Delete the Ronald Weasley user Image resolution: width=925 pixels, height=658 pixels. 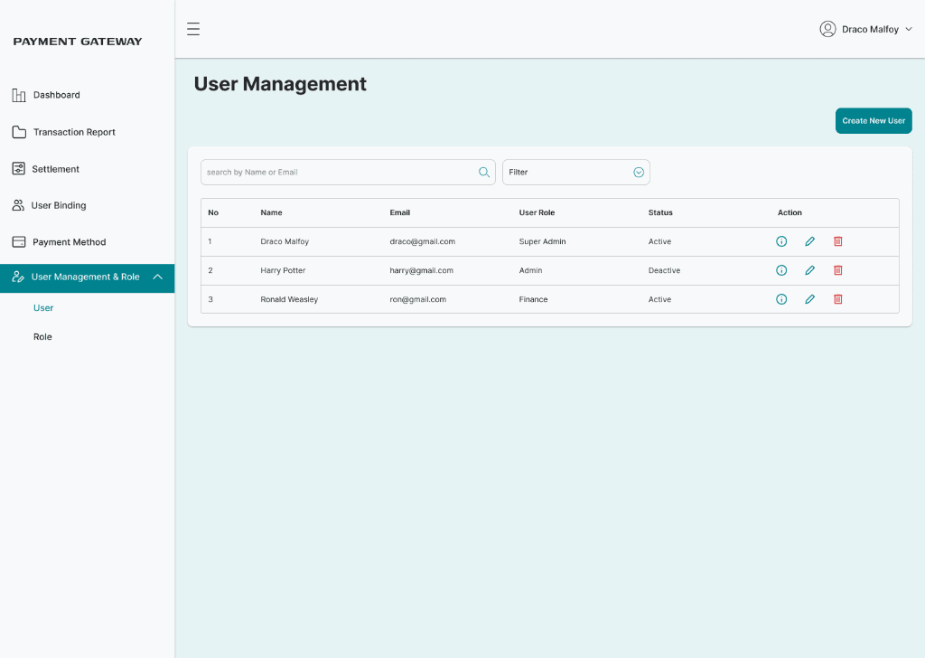point(837,299)
